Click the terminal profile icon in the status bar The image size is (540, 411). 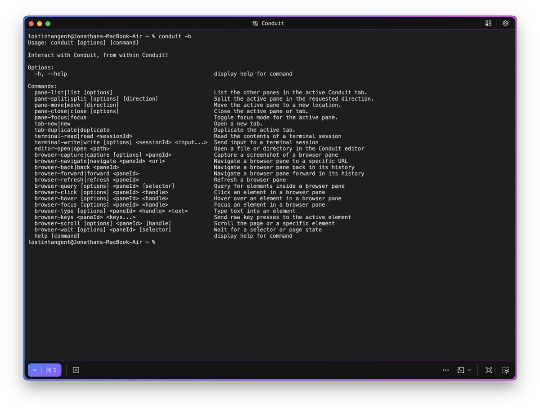click(x=459, y=370)
